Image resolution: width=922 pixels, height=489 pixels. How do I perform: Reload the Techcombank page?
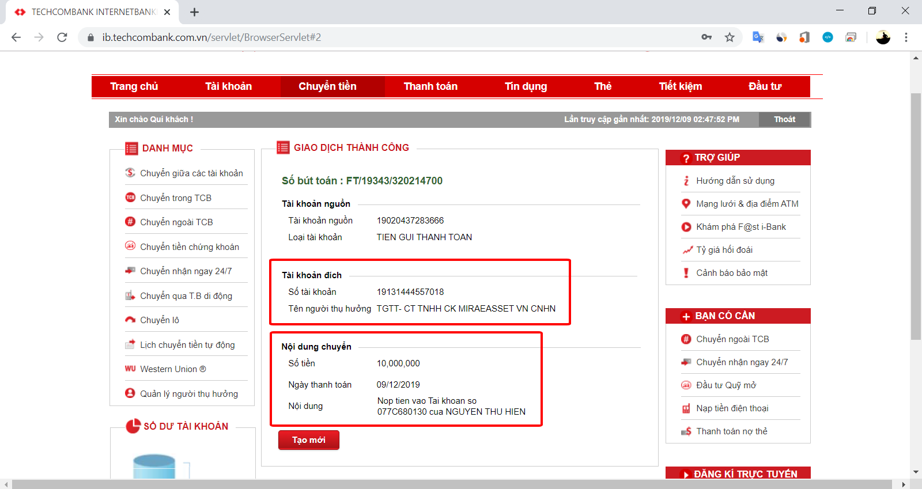point(62,37)
